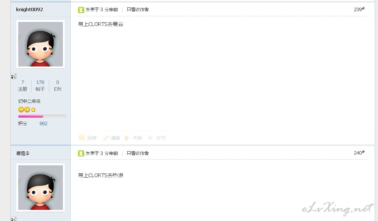Viewport: 378px width, 221px height.
Task: Open the 882 积分 points value
Action: 44,123
